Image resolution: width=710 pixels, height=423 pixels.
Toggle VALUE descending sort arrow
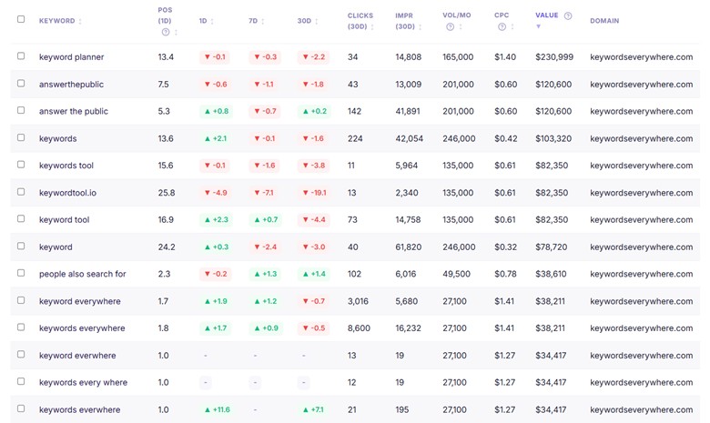(538, 26)
